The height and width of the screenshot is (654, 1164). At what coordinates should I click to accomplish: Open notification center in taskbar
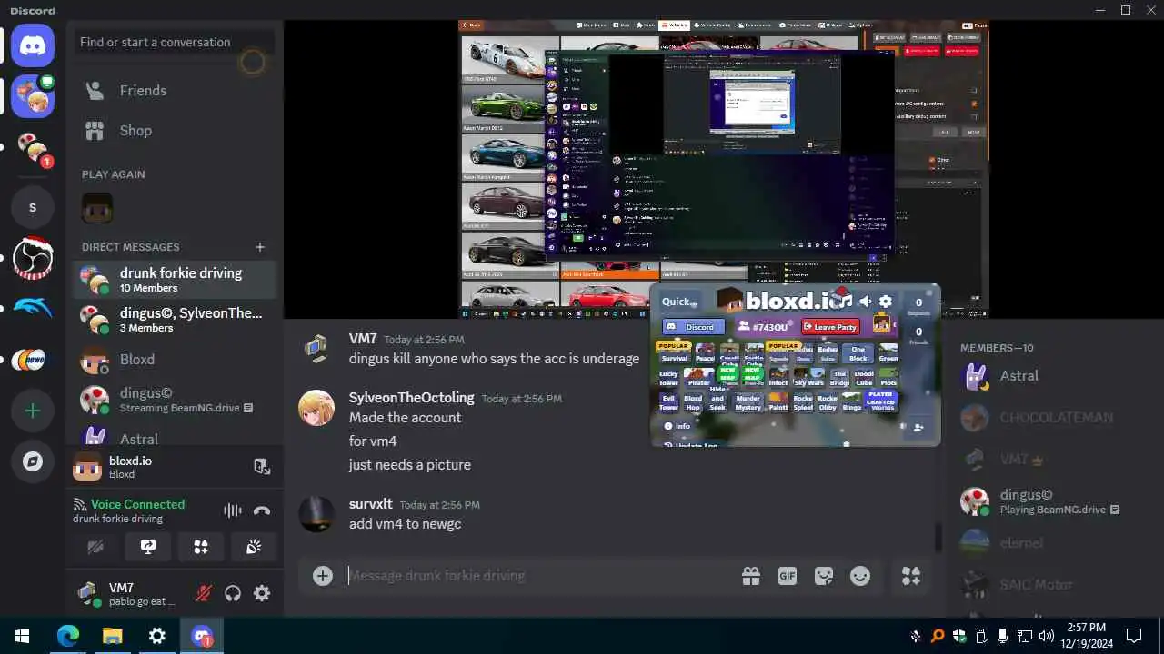tap(1134, 636)
